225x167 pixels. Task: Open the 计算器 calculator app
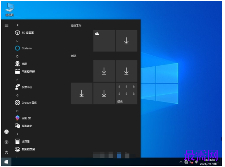click(x=22, y=142)
